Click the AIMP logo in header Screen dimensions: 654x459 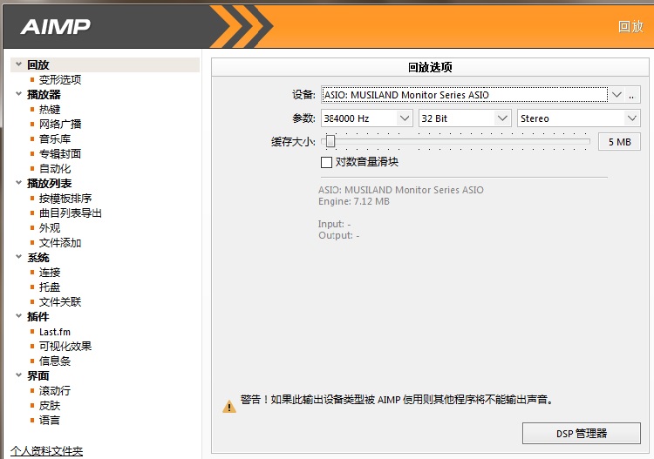(55, 25)
